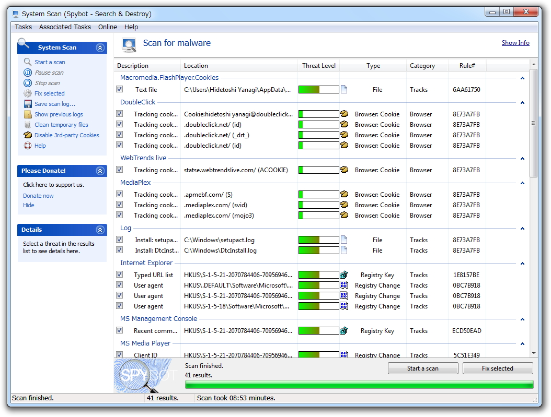This screenshot has width=551, height=417.
Task: Click the Donate now link
Action: pyautogui.click(x=38, y=196)
